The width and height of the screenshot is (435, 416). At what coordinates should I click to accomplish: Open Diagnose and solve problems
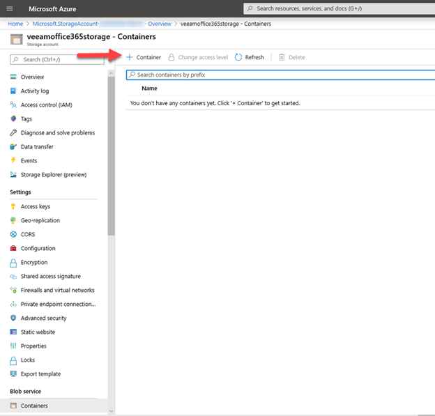click(58, 132)
